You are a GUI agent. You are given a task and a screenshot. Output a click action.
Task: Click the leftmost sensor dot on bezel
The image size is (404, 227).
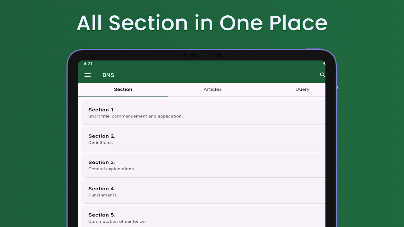click(185, 54)
